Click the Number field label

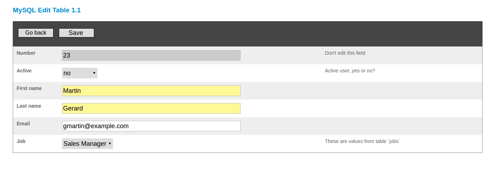pyautogui.click(x=26, y=53)
